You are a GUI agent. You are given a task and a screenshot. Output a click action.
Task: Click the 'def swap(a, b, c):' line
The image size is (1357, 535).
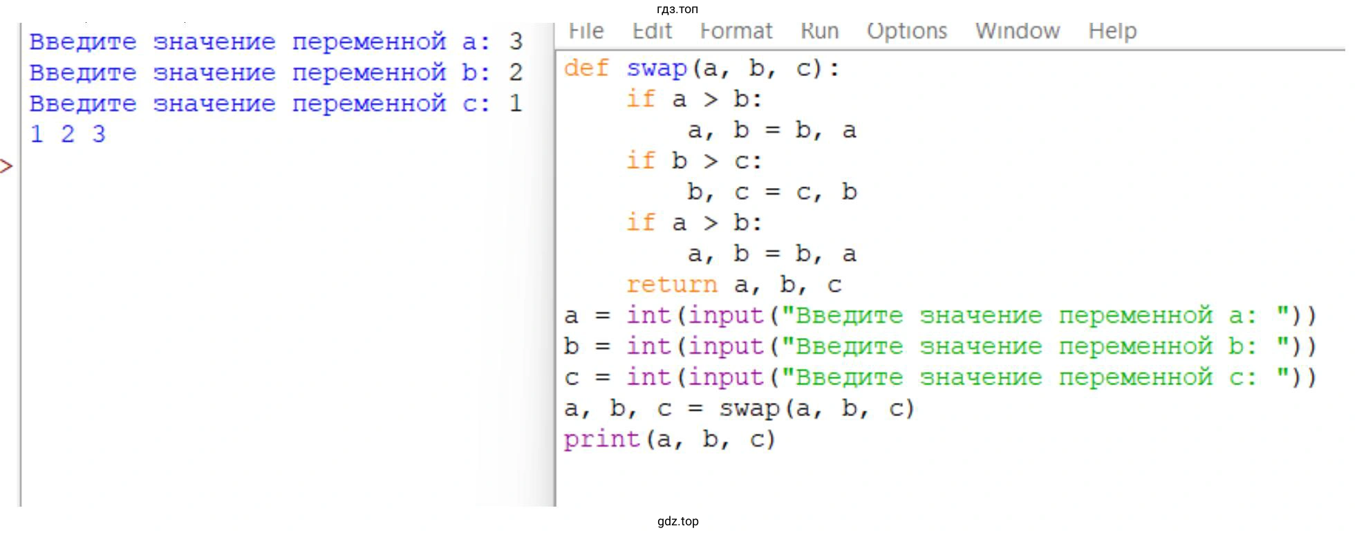(x=701, y=68)
